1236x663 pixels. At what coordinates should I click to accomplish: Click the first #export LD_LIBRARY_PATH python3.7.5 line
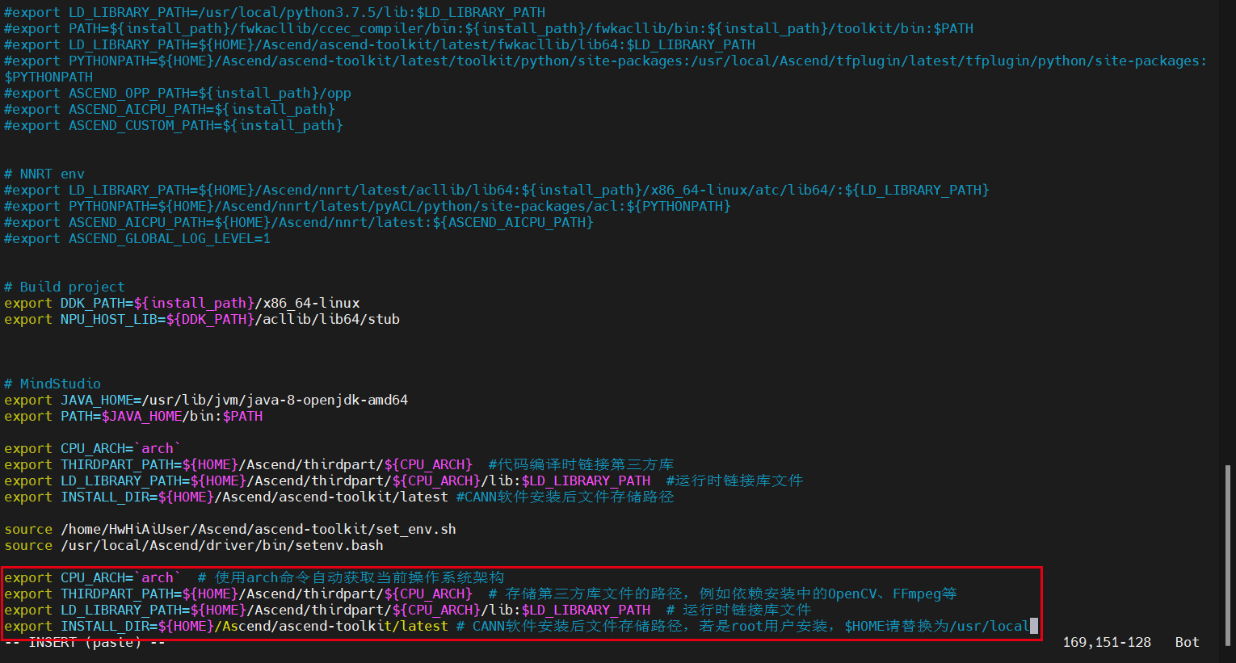(x=275, y=12)
